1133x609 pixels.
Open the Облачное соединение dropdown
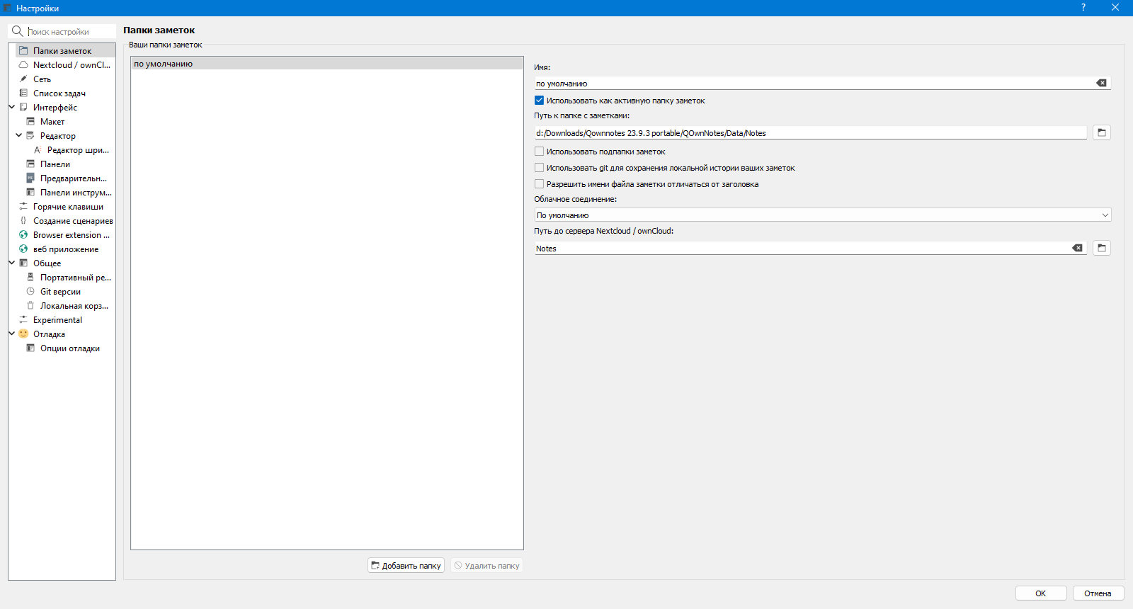[822, 215]
